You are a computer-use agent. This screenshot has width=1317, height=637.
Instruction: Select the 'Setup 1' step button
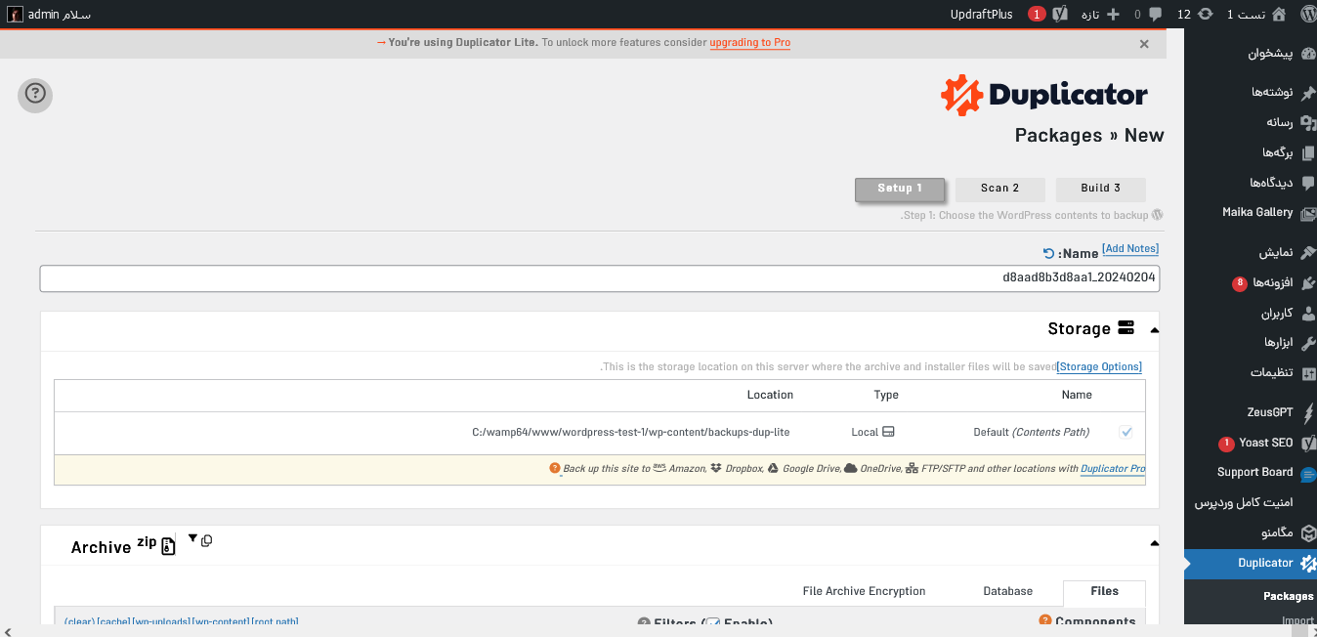pyautogui.click(x=900, y=189)
